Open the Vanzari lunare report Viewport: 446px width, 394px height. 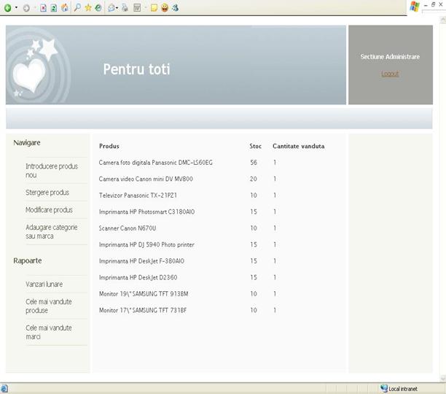tap(44, 284)
